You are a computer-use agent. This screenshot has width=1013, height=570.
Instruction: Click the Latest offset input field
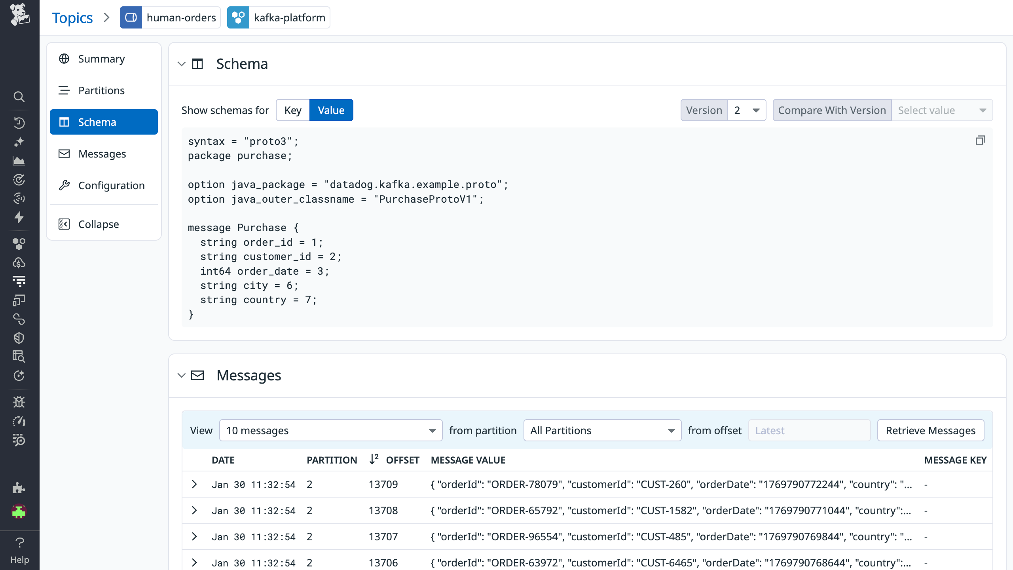(809, 430)
